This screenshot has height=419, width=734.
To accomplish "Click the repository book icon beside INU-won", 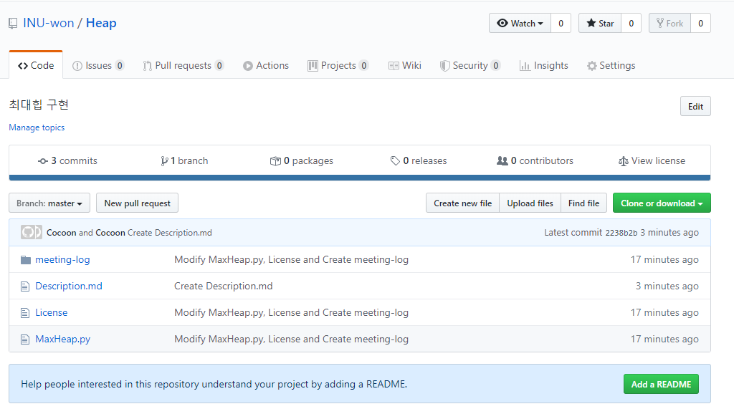I will [13, 24].
